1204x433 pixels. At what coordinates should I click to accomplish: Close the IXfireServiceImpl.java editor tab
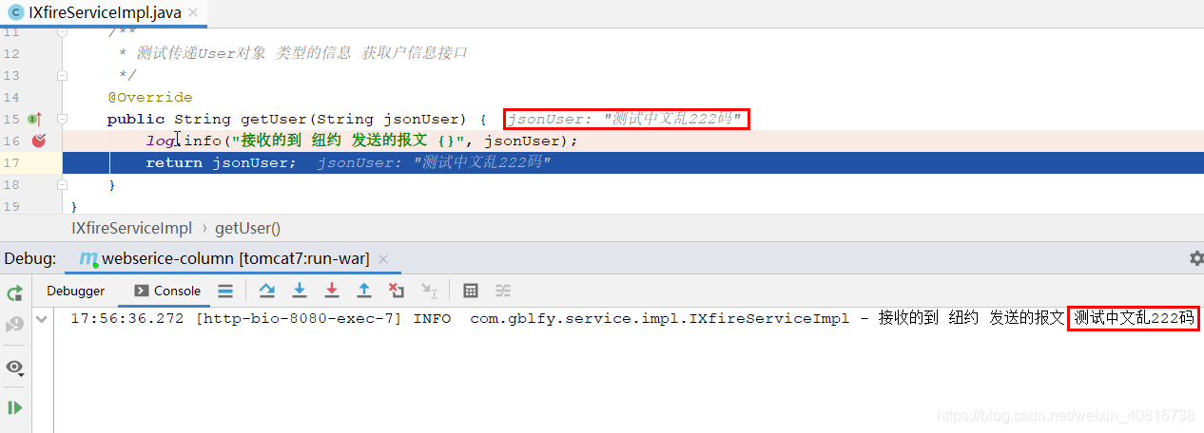[192, 12]
